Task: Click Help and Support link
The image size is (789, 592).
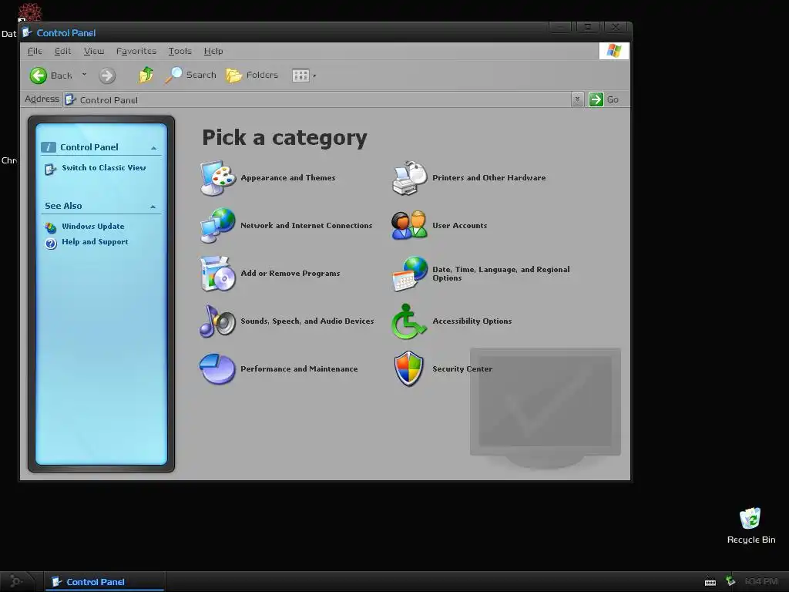Action: pos(95,241)
